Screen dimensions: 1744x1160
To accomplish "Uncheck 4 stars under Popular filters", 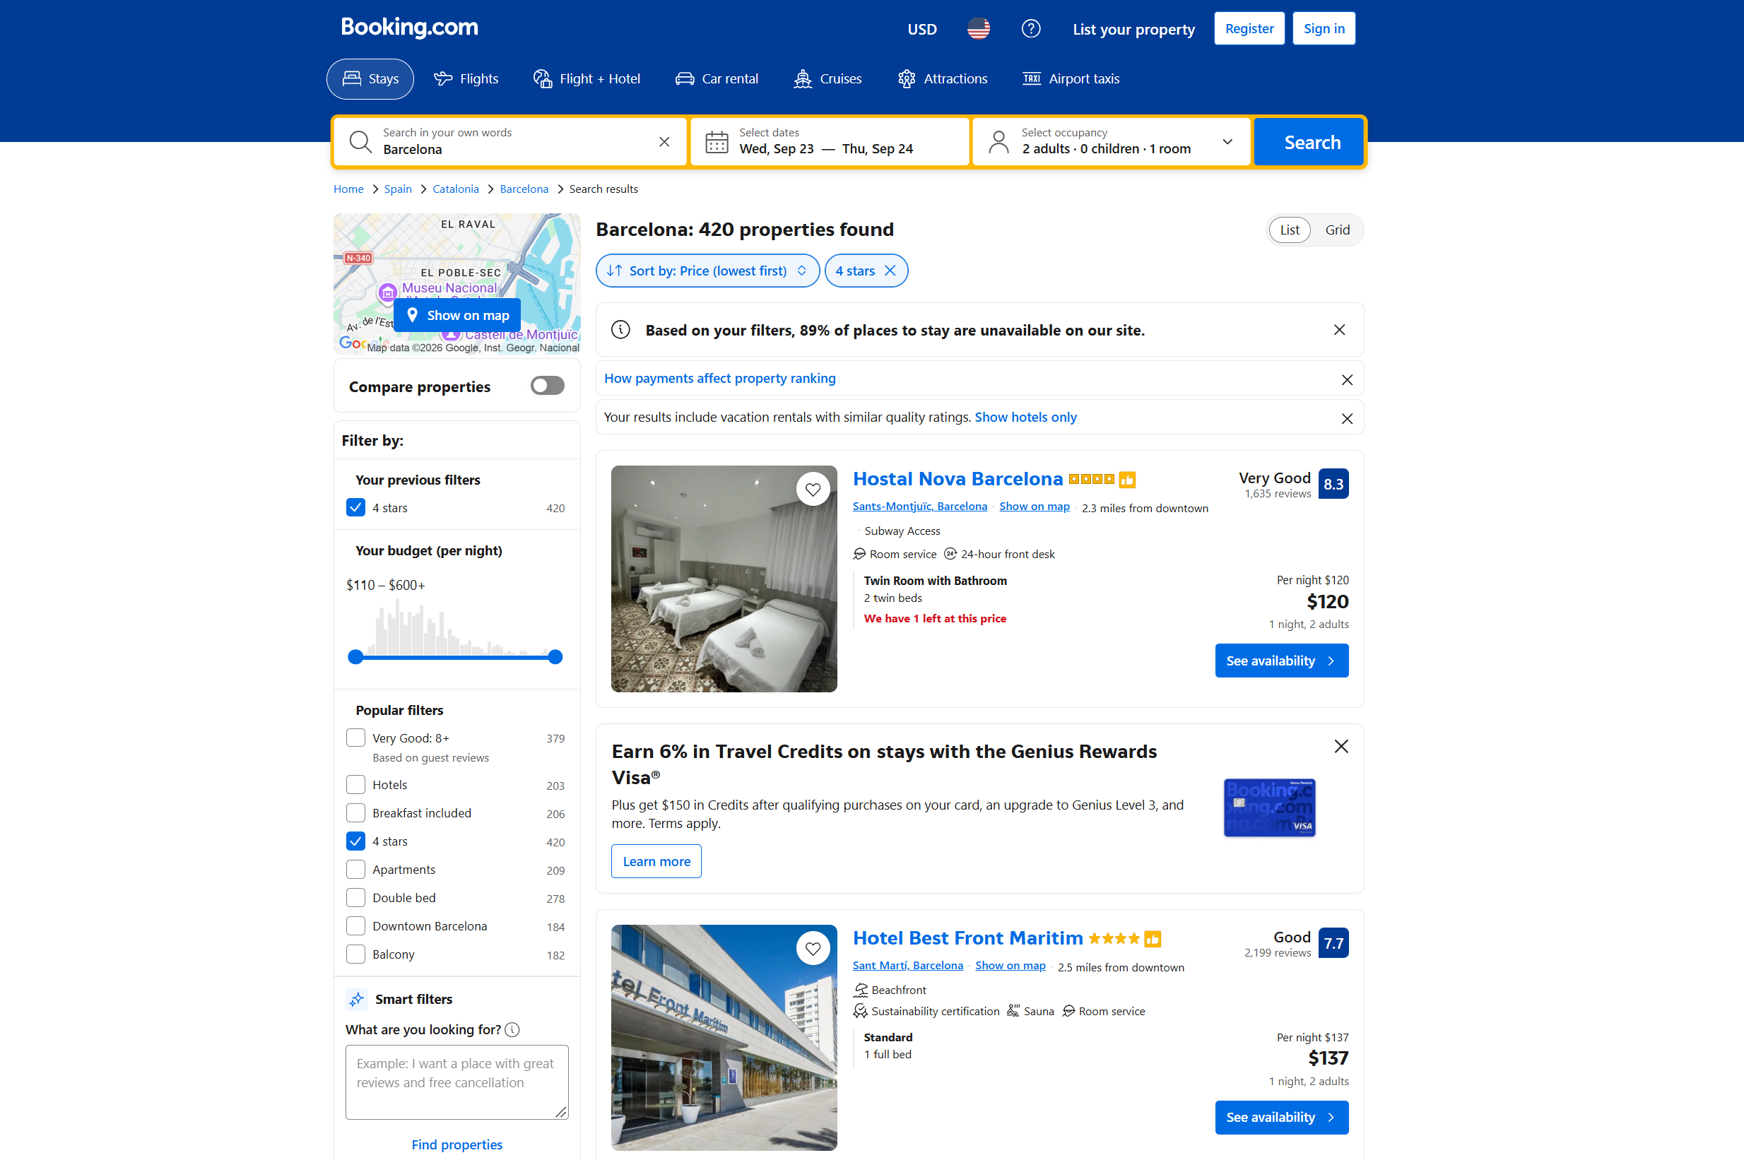I will 356,841.
